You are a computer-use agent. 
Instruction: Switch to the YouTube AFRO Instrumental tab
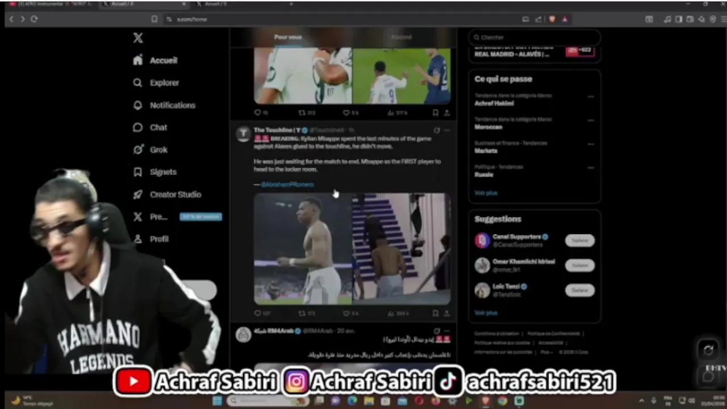(x=52, y=4)
